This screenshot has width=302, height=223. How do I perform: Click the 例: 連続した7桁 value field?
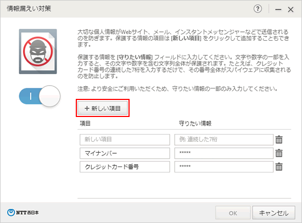pos(224,140)
